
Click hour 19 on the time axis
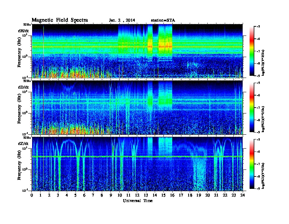pos(199,195)
